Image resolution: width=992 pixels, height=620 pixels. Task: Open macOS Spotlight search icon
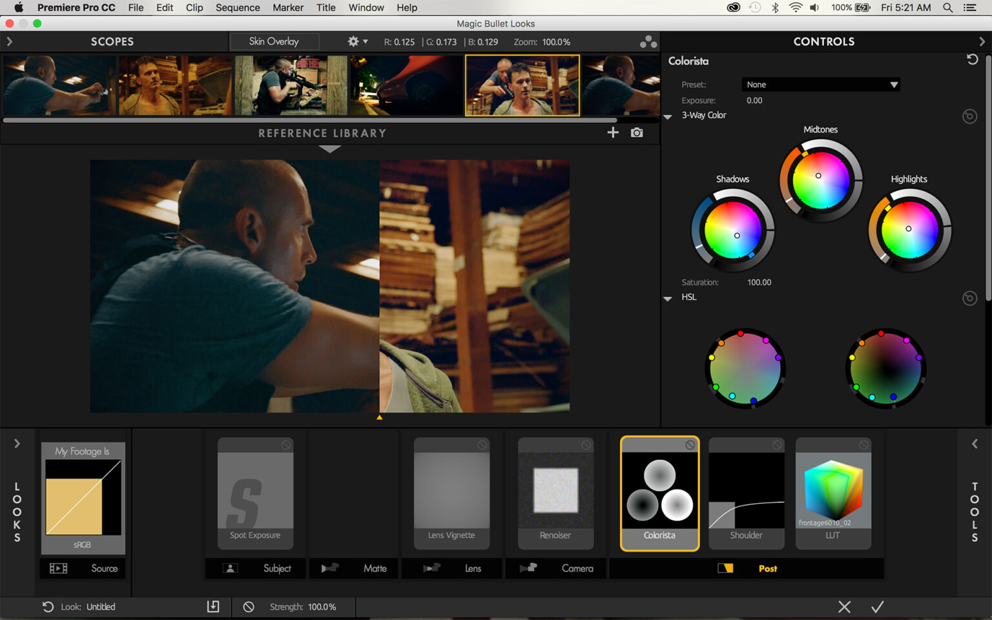(x=947, y=8)
